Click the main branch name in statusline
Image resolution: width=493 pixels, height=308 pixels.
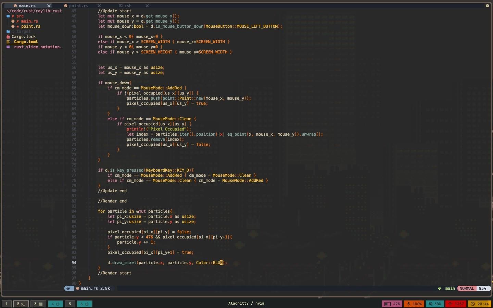[450, 288]
